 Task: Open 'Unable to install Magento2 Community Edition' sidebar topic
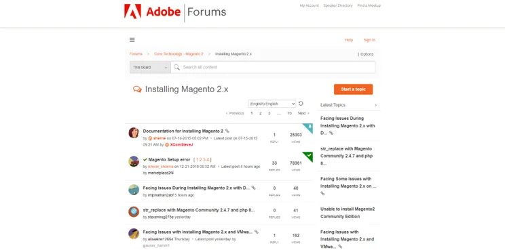348,213
